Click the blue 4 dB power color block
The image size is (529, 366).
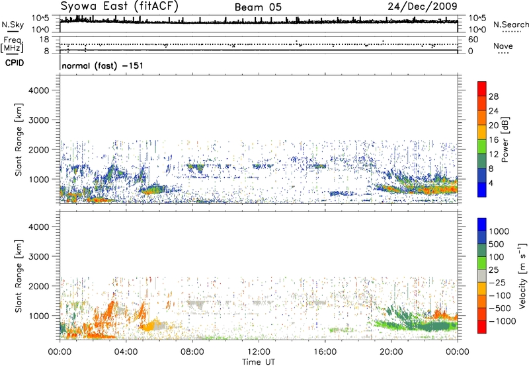click(482, 190)
